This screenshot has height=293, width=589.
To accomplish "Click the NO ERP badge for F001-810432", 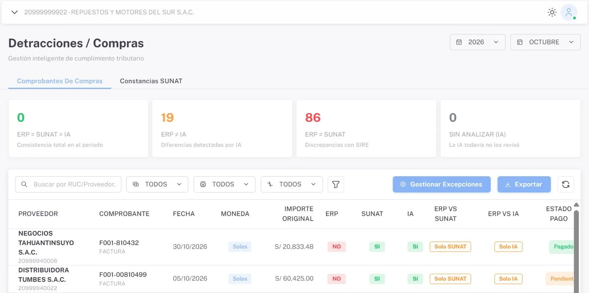I will pyautogui.click(x=337, y=247).
